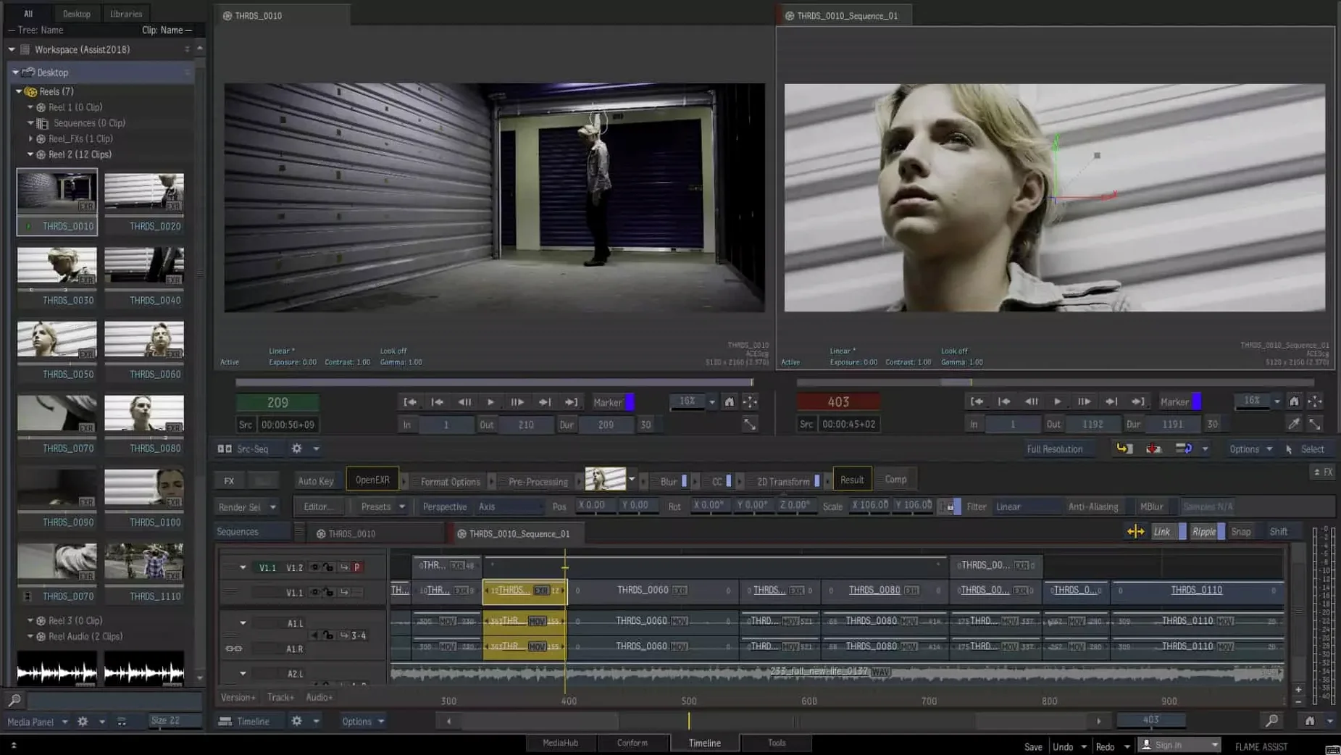This screenshot has width=1341, height=755.
Task: Expand Reel_FXs (1 Clip) item
Action: click(x=30, y=138)
